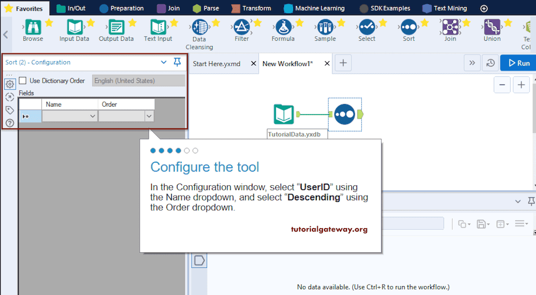536x295 pixels.
Task: Close the Start Here.yxmd tab
Action: pos(253,63)
